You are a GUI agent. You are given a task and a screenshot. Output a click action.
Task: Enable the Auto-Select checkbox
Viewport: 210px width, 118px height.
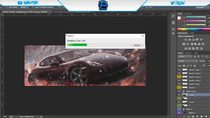click(7, 7)
